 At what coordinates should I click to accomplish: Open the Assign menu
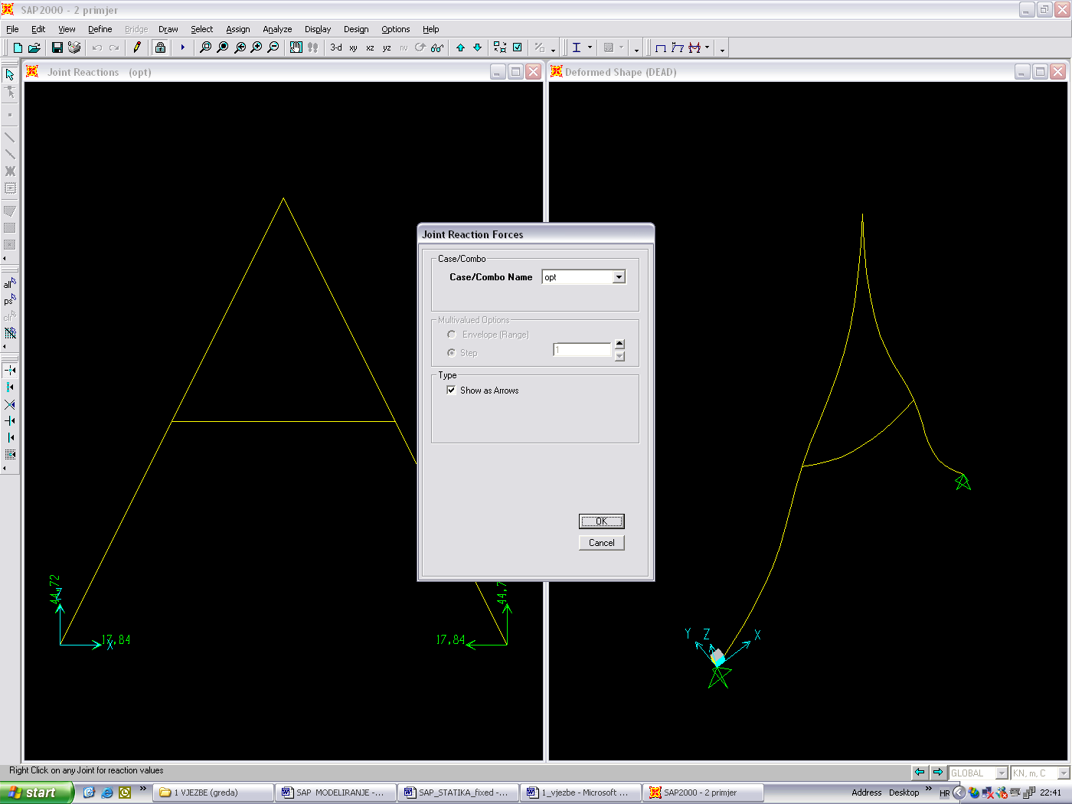(238, 29)
